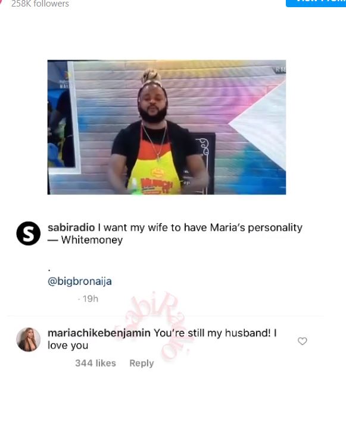Play the Whitemoney video post

pos(167,127)
